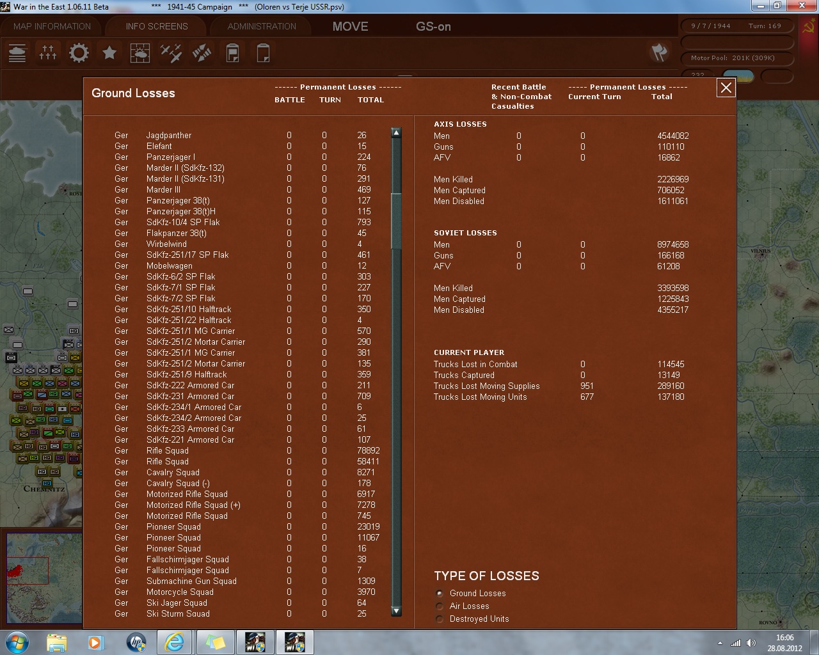Screen dimensions: 819x655
Task: Switch to the second War in the East taskbar icon
Action: coord(294,642)
